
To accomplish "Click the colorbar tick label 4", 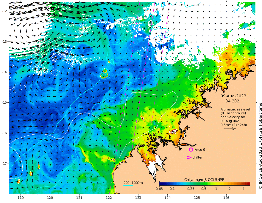I will click(x=243, y=189).
